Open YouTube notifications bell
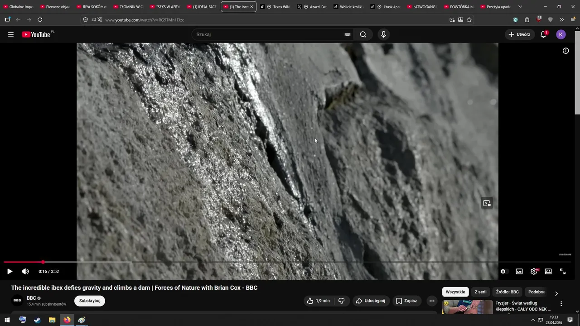The height and width of the screenshot is (326, 580). tap(543, 34)
